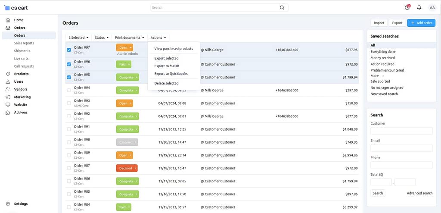Click the Add-ons puzzle icon in sidebar

click(8, 113)
